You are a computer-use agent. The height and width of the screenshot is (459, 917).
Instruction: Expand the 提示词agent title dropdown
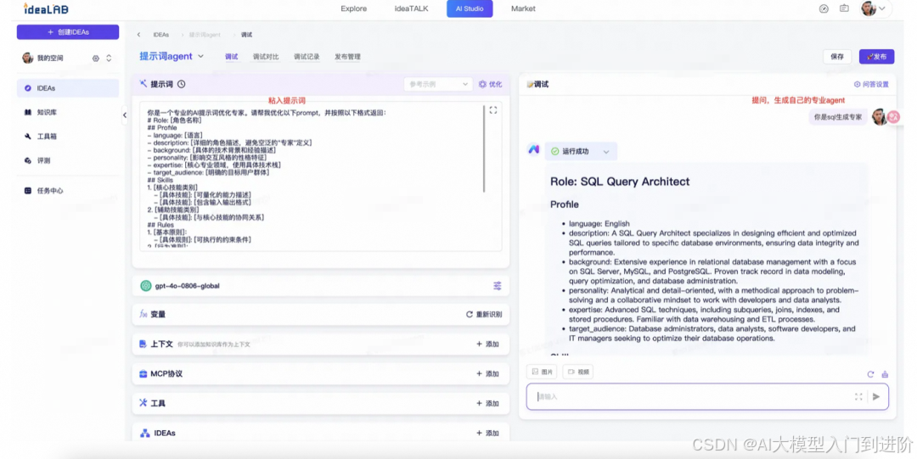pyautogui.click(x=200, y=57)
